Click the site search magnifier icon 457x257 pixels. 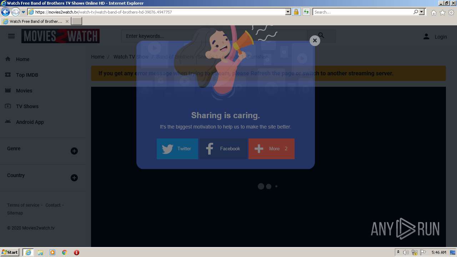point(321,36)
